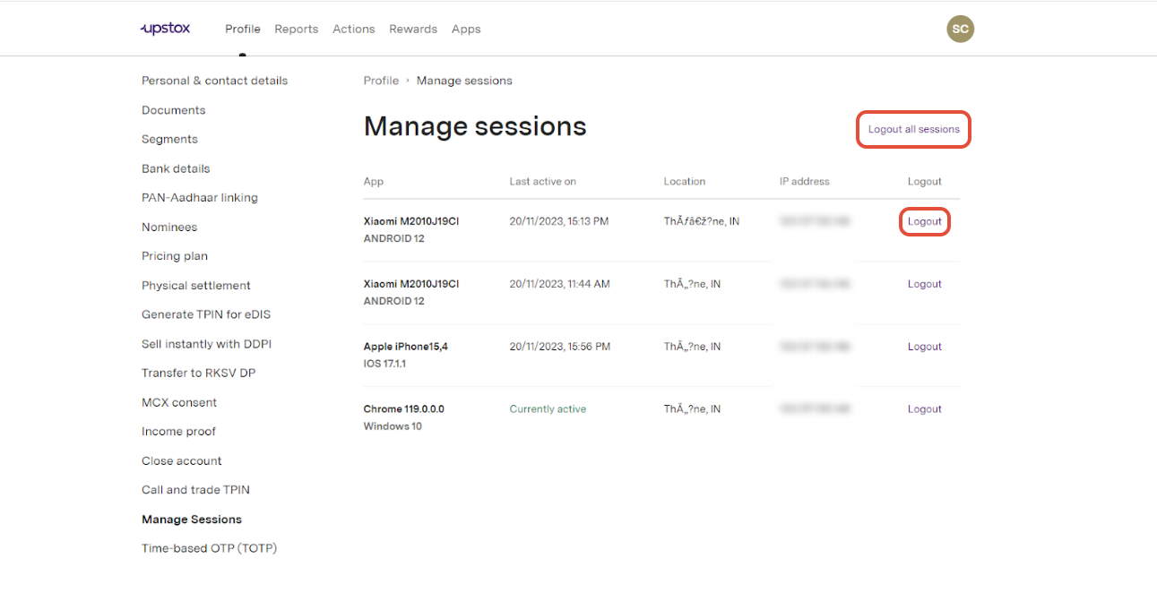The height and width of the screenshot is (610, 1157).
Task: Click the Currently active status
Action: pyautogui.click(x=548, y=409)
